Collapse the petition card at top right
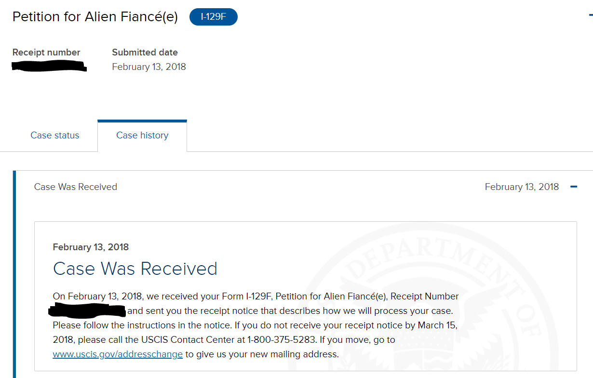The height and width of the screenshot is (378, 593). click(591, 15)
